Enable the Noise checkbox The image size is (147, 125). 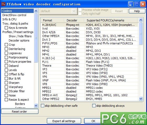click(x=6, y=95)
